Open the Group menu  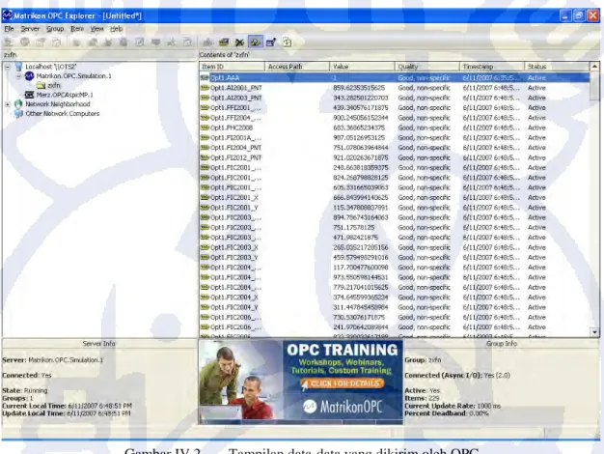[55, 29]
